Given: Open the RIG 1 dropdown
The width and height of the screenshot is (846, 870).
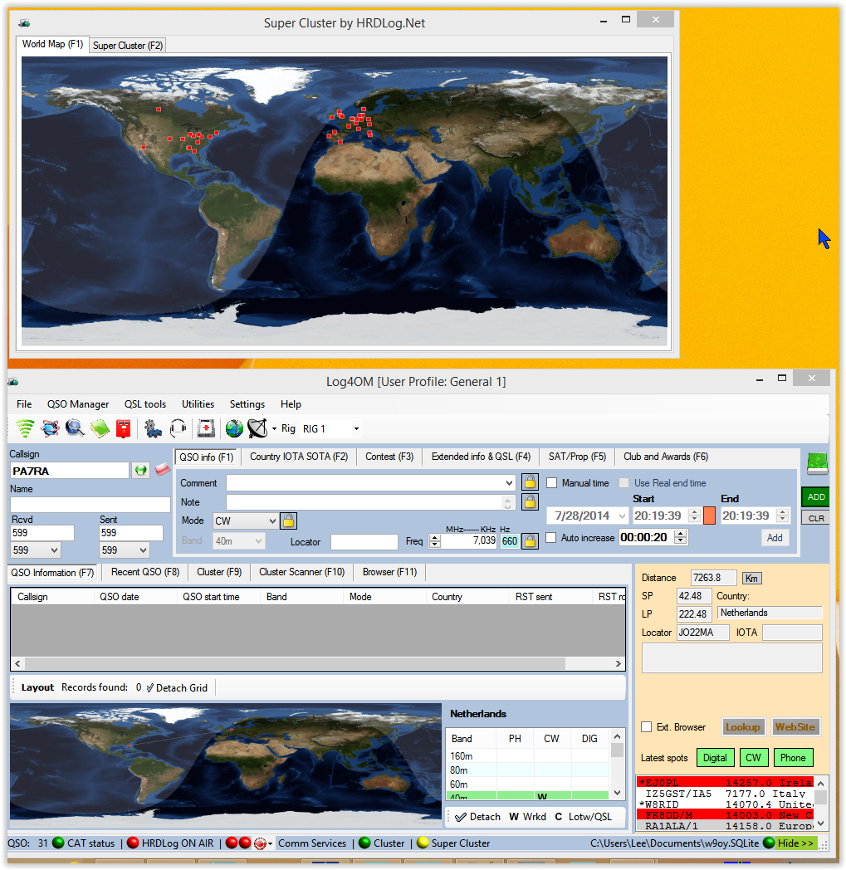Looking at the screenshot, I should [356, 428].
